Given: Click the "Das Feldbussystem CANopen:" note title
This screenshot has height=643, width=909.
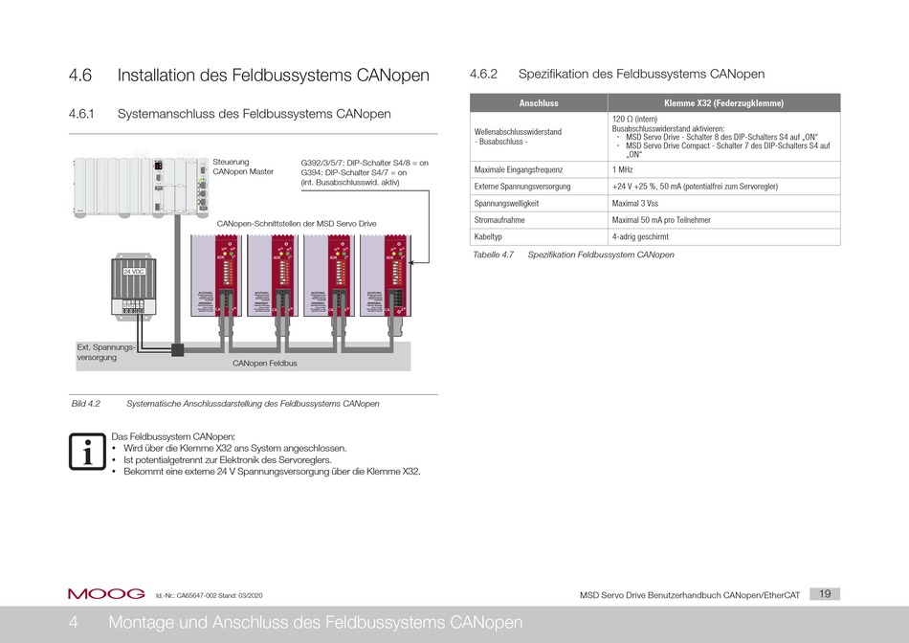Looking at the screenshot, I should click(x=173, y=436).
